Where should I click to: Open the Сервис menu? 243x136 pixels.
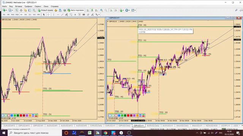click(x=38, y=6)
